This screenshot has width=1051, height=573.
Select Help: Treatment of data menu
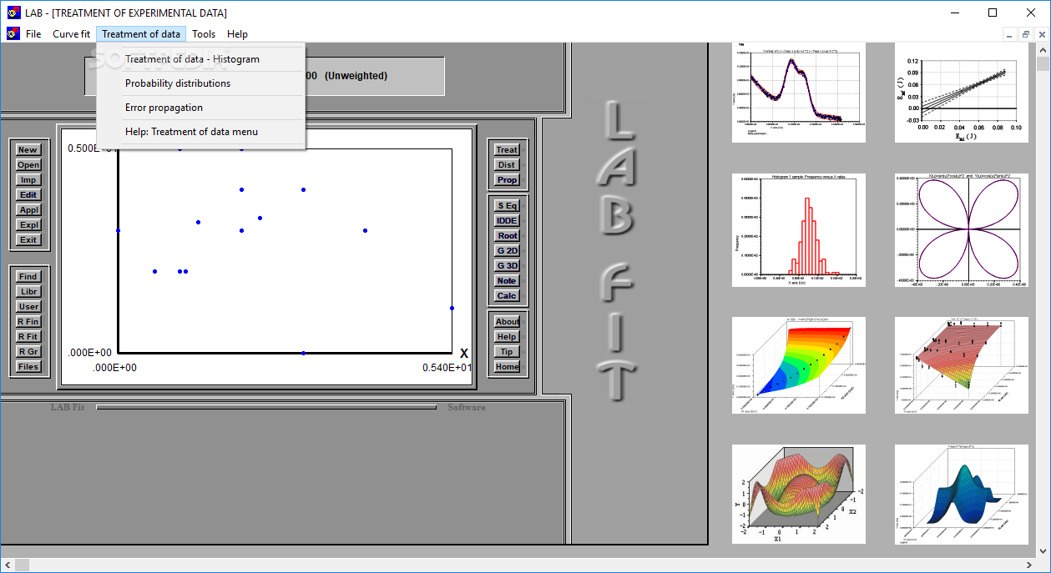pyautogui.click(x=201, y=132)
